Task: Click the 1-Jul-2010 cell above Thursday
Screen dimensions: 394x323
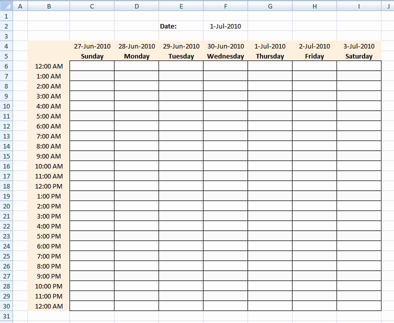Action: coord(270,46)
